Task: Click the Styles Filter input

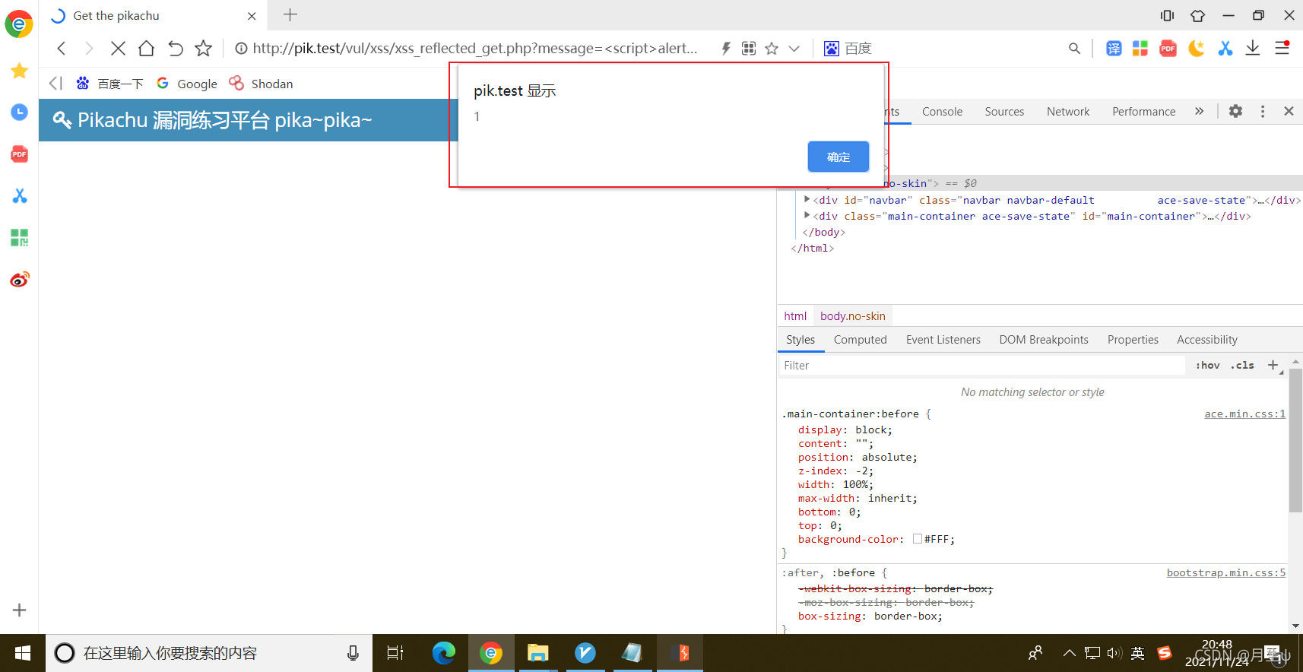Action: pos(982,366)
